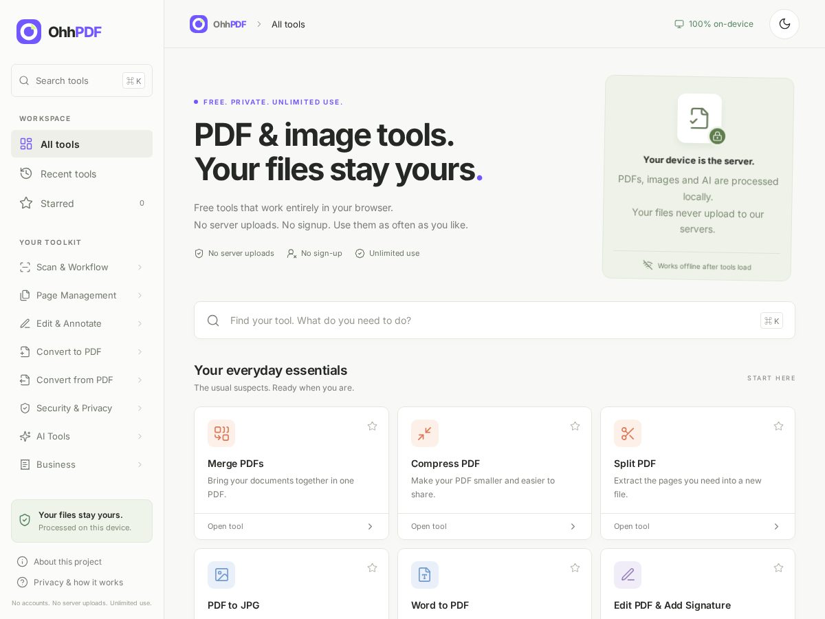Click the arrow on Compress PDF card footer

coord(573,526)
